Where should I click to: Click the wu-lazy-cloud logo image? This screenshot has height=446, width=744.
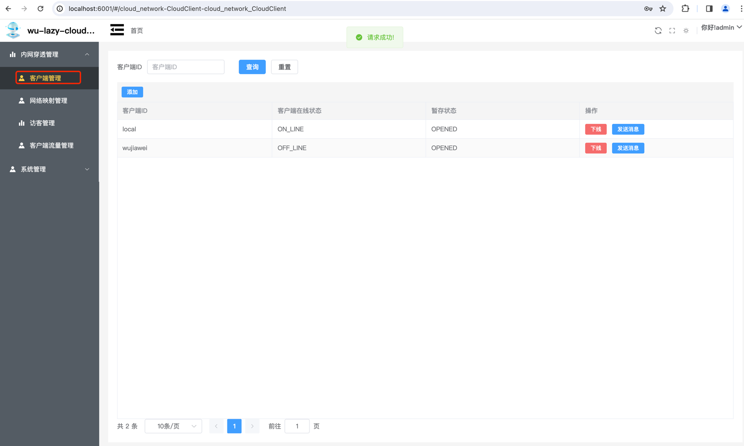[x=13, y=31]
